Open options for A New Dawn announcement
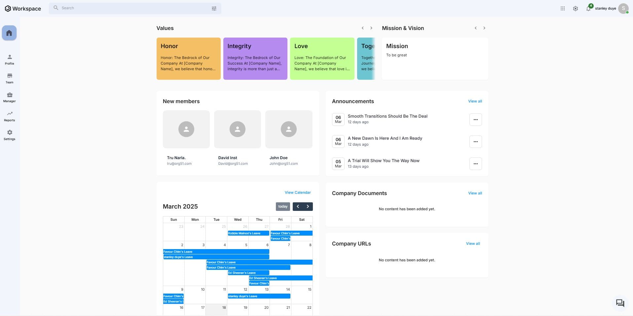The image size is (633, 316). click(476, 142)
